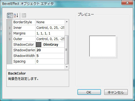Click the DimGray shadow color swatch

tap(39, 45)
